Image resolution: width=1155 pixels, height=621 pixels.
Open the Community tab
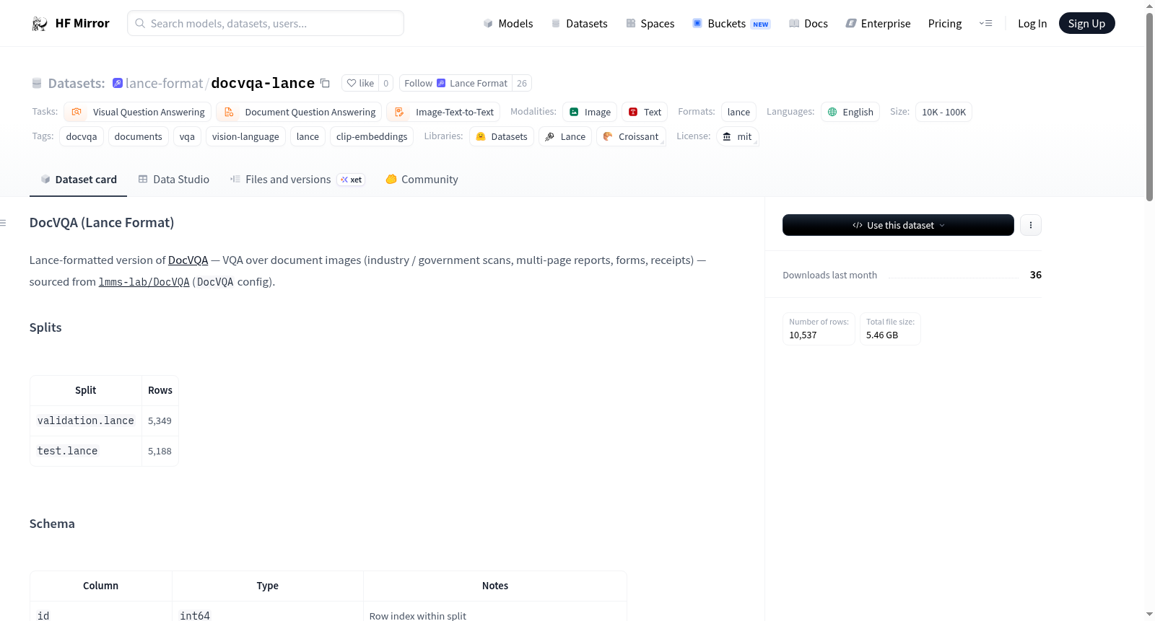pyautogui.click(x=422, y=180)
